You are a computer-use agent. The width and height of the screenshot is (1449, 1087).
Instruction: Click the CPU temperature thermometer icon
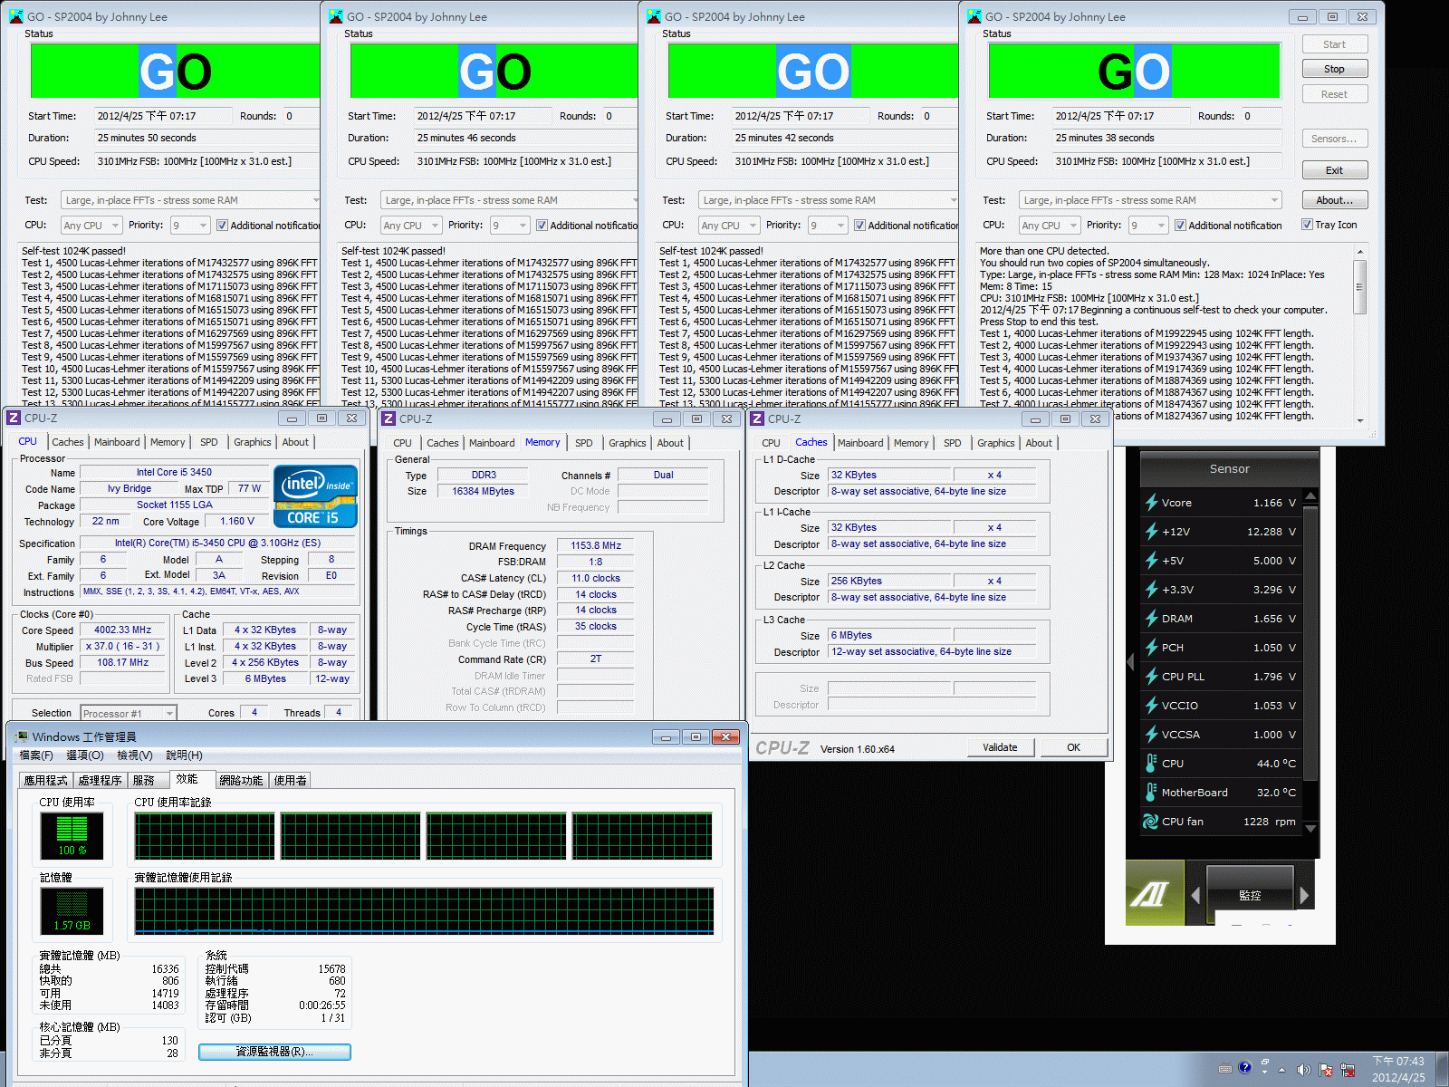(x=1151, y=764)
